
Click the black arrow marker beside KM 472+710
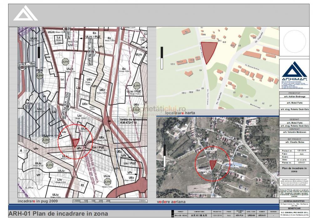pyautogui.click(x=109, y=121)
